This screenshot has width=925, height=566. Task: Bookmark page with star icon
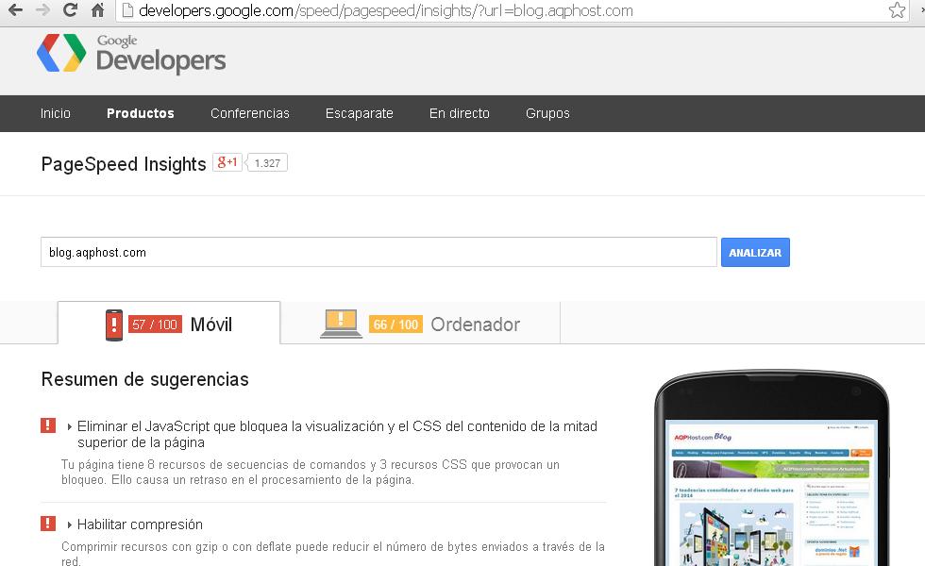[x=897, y=10]
